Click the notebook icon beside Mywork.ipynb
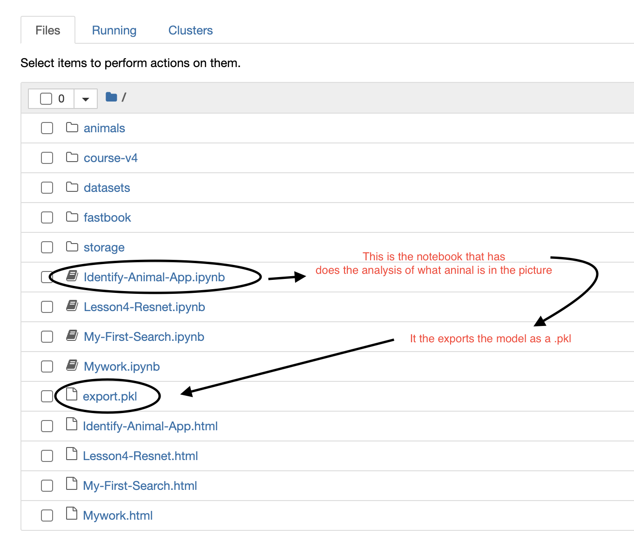This screenshot has height=556, width=634. pyautogui.click(x=72, y=365)
